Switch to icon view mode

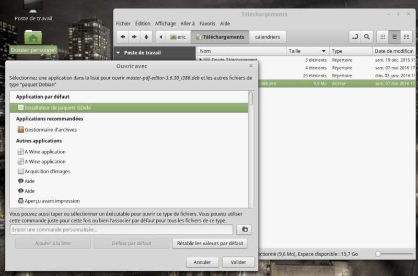point(383,37)
